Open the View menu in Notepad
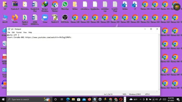Viewport: 182px width, 102px height. click(x=25, y=32)
